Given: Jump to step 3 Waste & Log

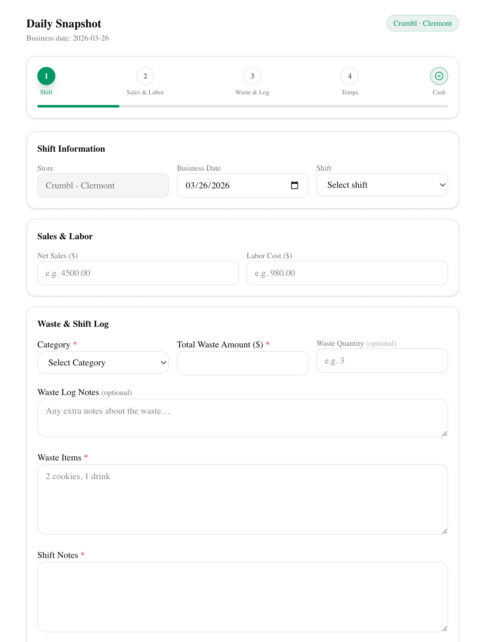Looking at the screenshot, I should tap(252, 76).
